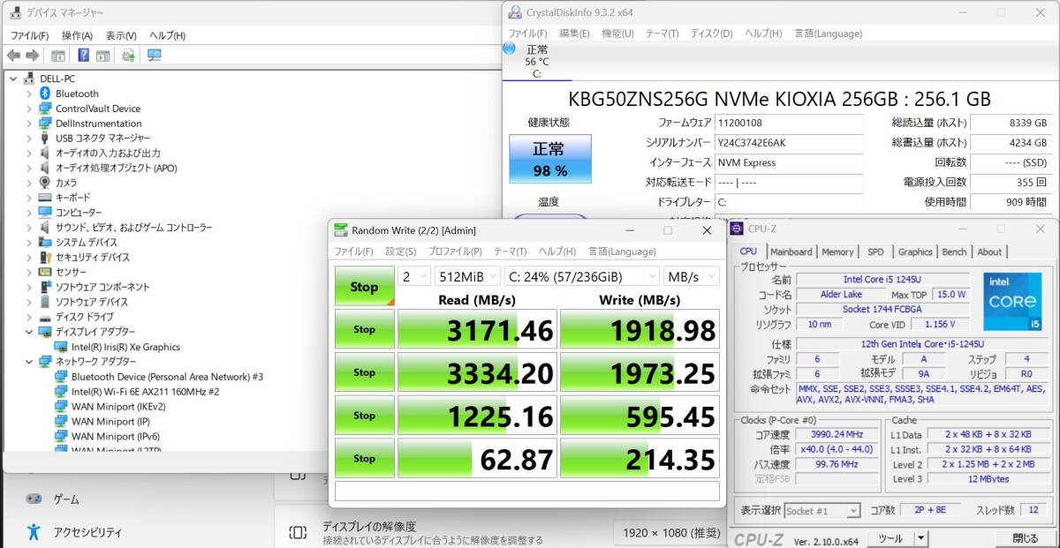Image resolution: width=1060 pixels, height=548 pixels.
Task: Select Intel(R) Wi-Fi 6E AX211 160MHz #2 adapter
Action: coord(145,391)
